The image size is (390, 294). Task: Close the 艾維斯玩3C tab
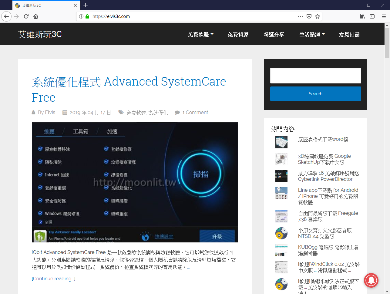point(75,5)
